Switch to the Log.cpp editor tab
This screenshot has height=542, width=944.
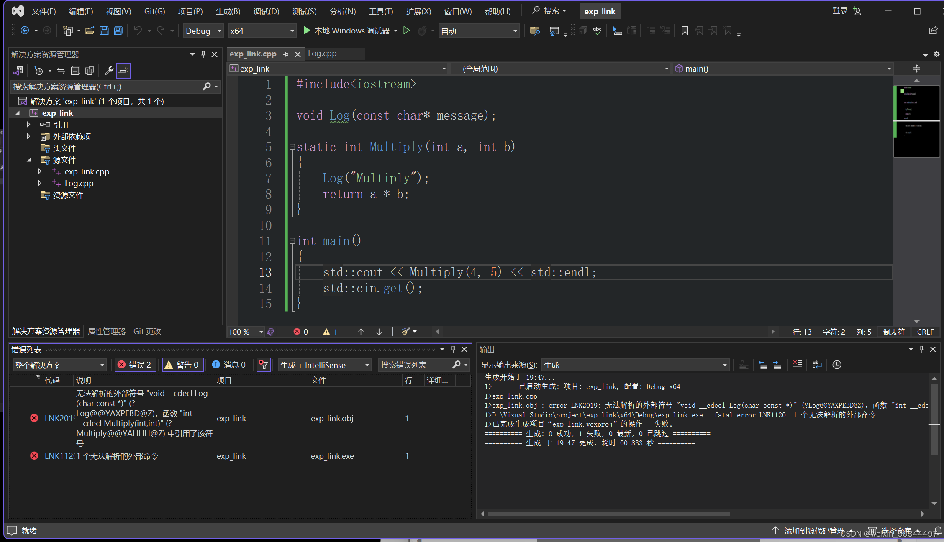pyautogui.click(x=322, y=54)
